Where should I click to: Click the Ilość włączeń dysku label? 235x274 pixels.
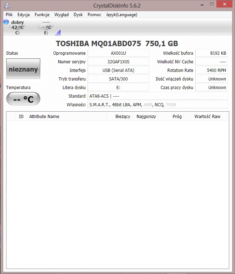[x=174, y=79]
